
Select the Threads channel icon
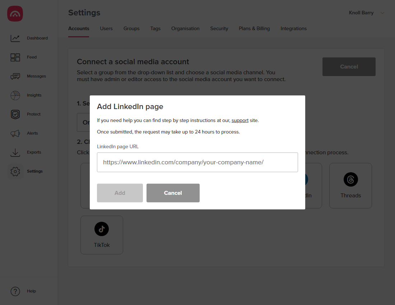click(x=351, y=179)
